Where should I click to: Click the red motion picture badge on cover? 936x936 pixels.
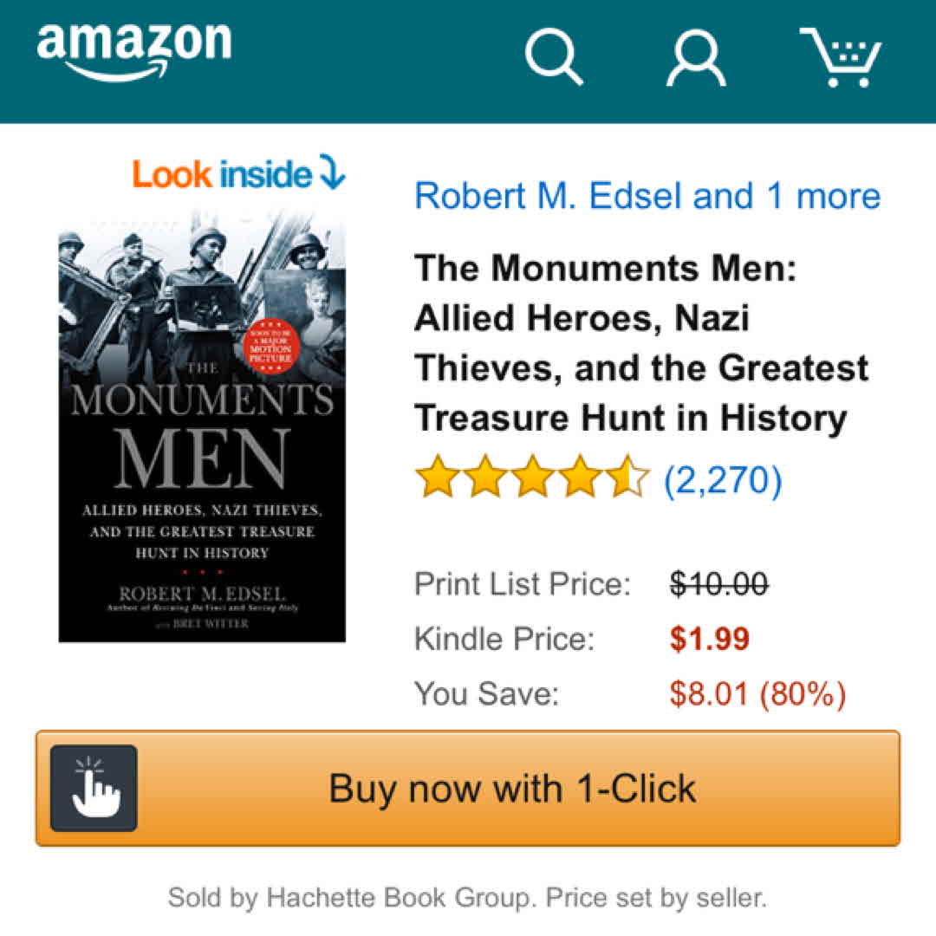coord(270,348)
